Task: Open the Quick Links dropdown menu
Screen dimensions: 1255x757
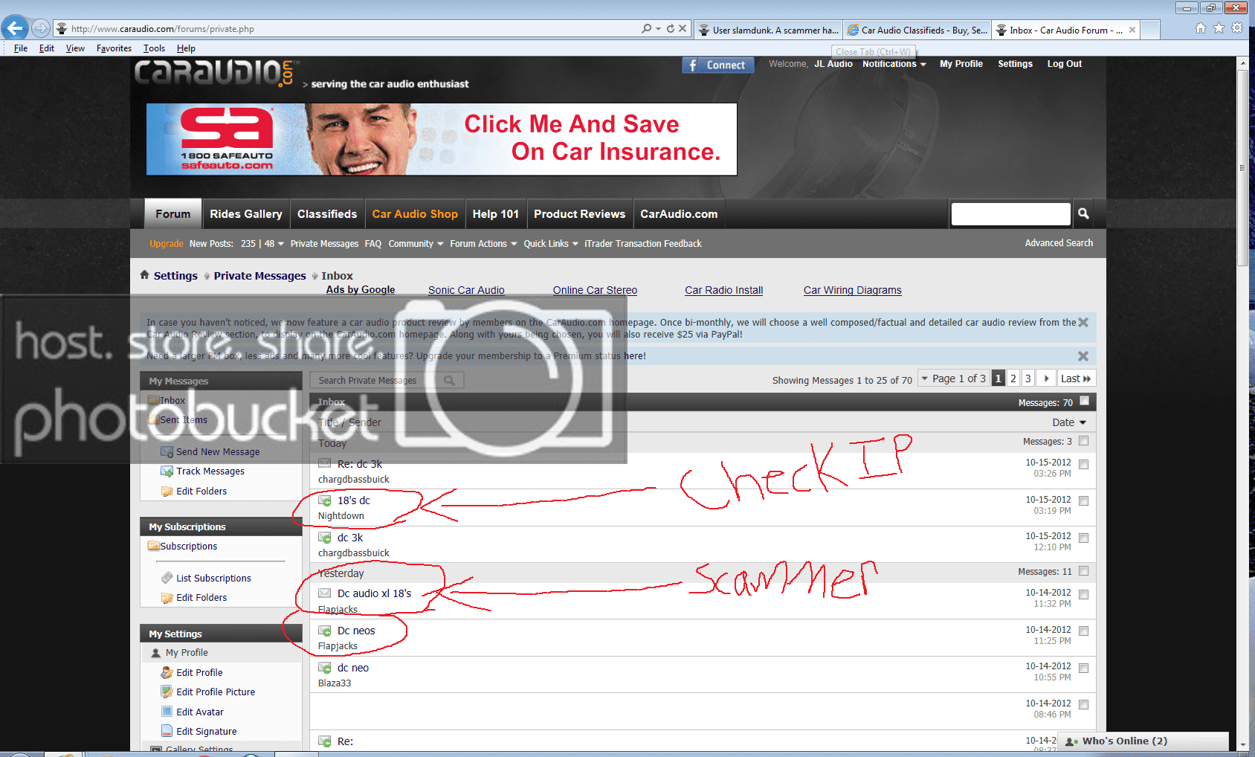Action: pos(551,244)
